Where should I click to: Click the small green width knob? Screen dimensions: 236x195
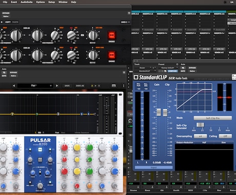point(89,160)
